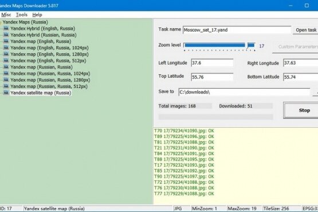Click the icon of Yandex Hybrid (Russian, Russia)

coord(6,35)
